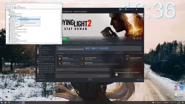Image resolution: width=185 pixels, height=104 pixels.
Task: Open Chrome from the taskbar
Action: click(9, 103)
